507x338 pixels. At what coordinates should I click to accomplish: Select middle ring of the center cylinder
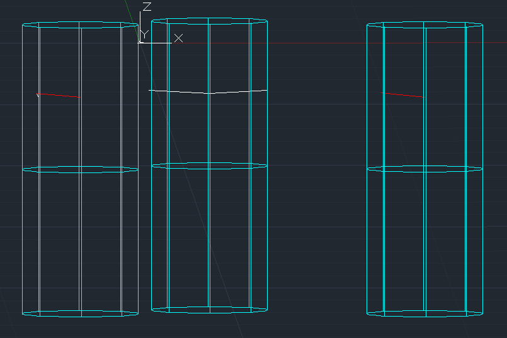(x=209, y=166)
